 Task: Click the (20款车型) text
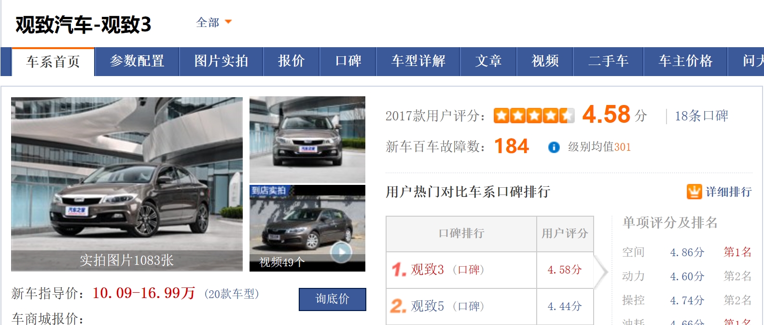232,294
